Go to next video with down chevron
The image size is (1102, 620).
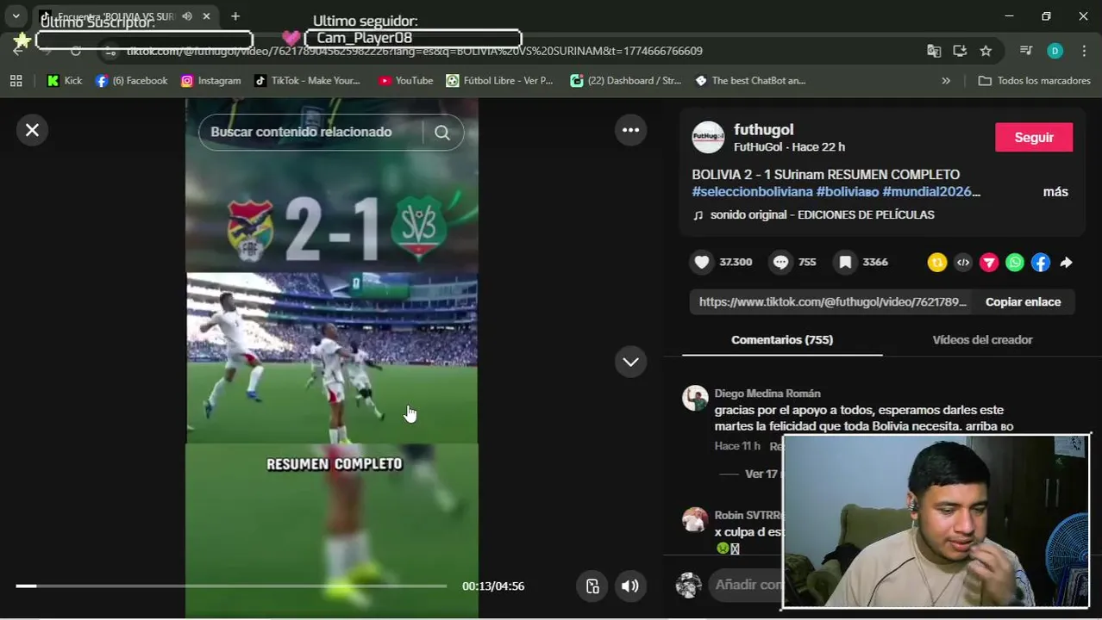(x=631, y=362)
